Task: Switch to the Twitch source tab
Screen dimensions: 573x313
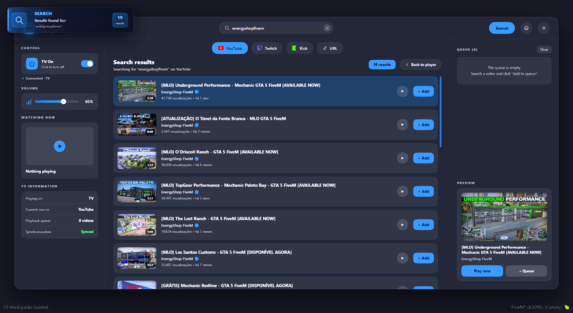Action: pos(267,48)
